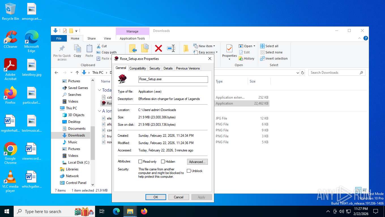
Task: Click the New folder icon
Action: pos(186,48)
